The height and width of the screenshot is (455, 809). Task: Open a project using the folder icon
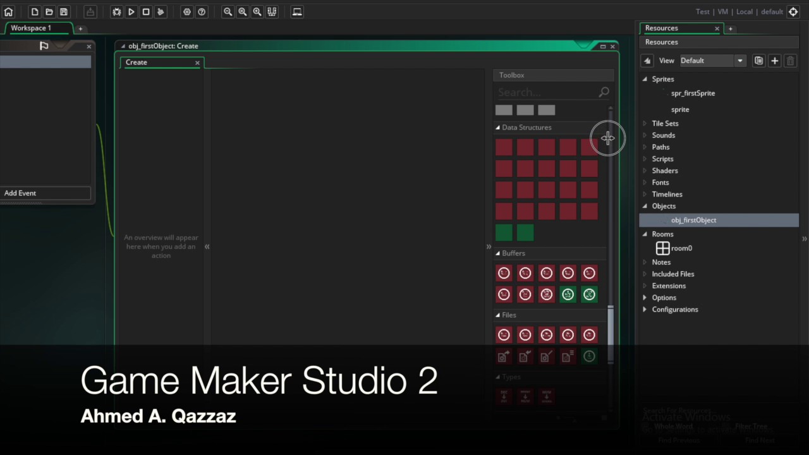coord(49,11)
